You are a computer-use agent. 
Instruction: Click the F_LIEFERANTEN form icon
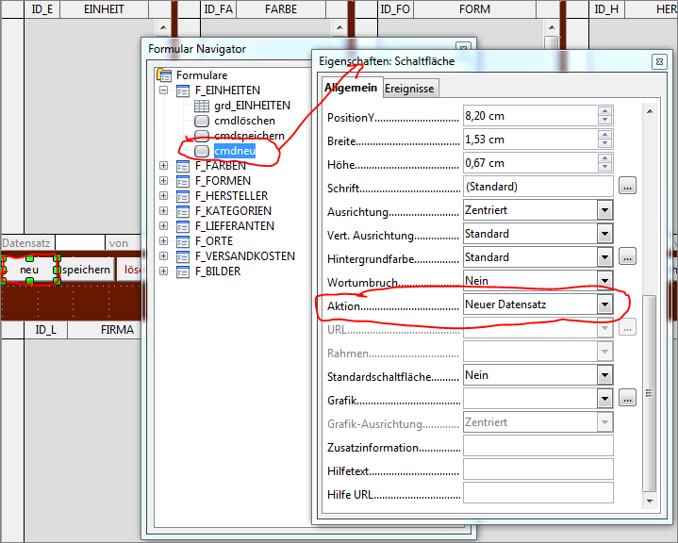coord(183,226)
